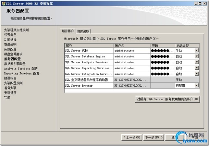Viewport: 209px width, 146px height.
Task: Click 设置角色 step in sidebar
Action: pyautogui.click(x=10, y=35)
